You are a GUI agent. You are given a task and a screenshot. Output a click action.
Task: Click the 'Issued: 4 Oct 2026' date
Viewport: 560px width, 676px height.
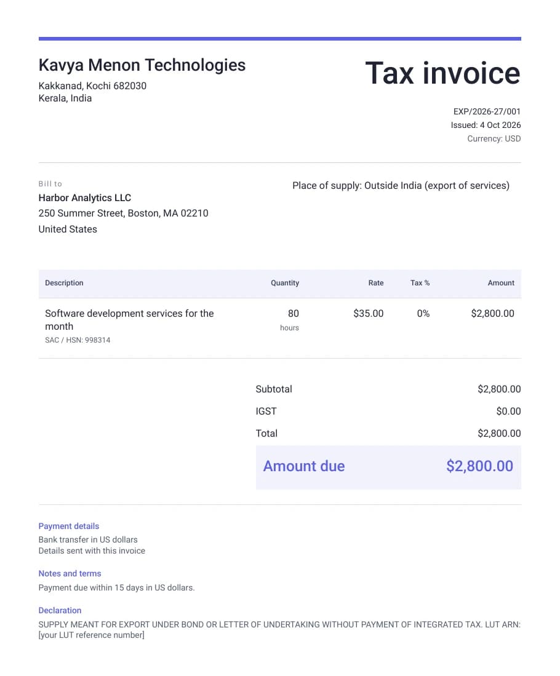point(486,125)
